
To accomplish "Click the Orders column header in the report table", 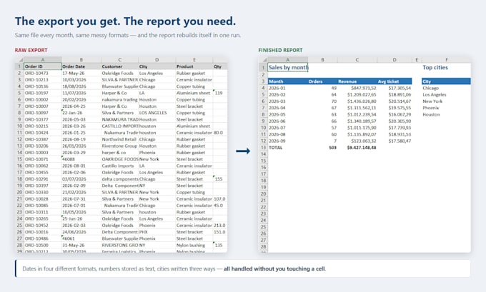I will click(x=322, y=81).
